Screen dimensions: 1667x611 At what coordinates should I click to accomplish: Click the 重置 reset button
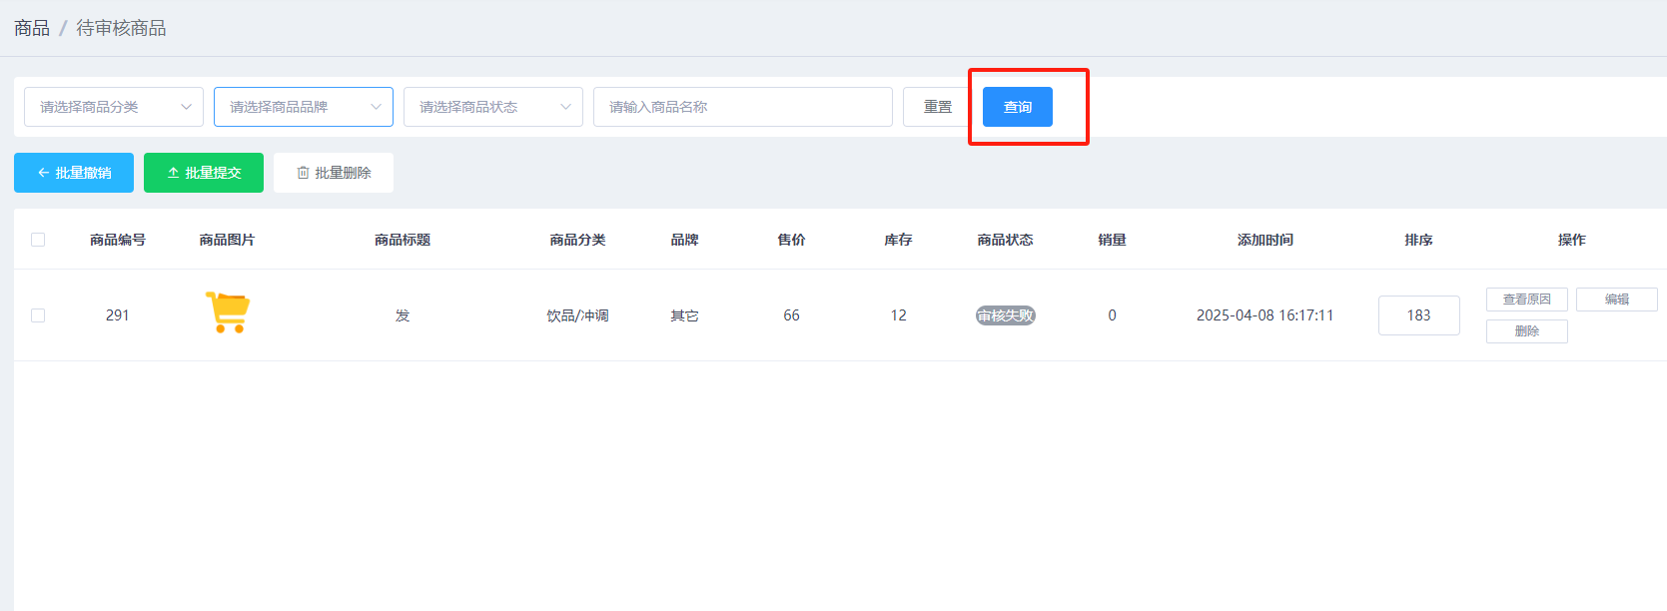[937, 107]
